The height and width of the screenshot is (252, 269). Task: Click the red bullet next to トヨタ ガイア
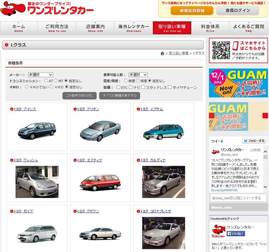click(12, 211)
